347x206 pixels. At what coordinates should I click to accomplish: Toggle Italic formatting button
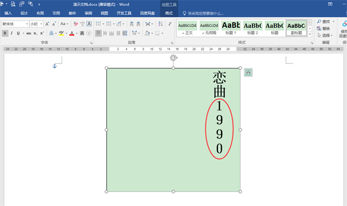pos(12,33)
